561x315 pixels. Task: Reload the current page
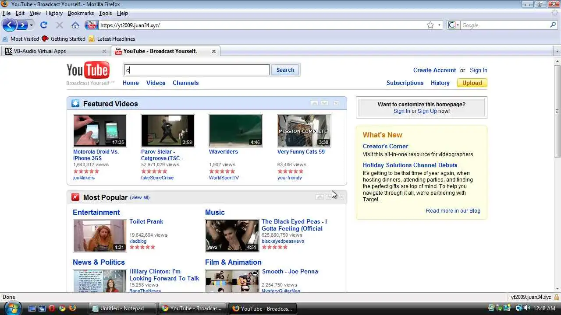(44, 25)
